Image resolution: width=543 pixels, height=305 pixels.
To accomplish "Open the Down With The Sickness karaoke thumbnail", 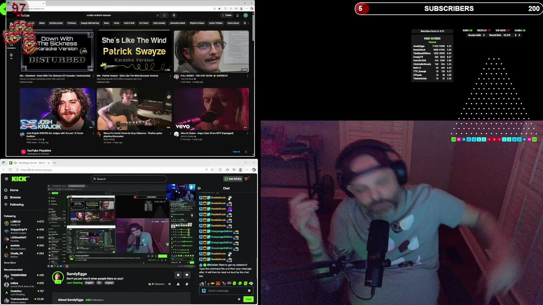I will [57, 51].
